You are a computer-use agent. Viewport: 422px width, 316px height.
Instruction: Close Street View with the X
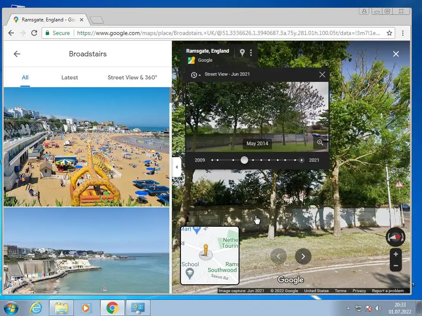(396, 54)
